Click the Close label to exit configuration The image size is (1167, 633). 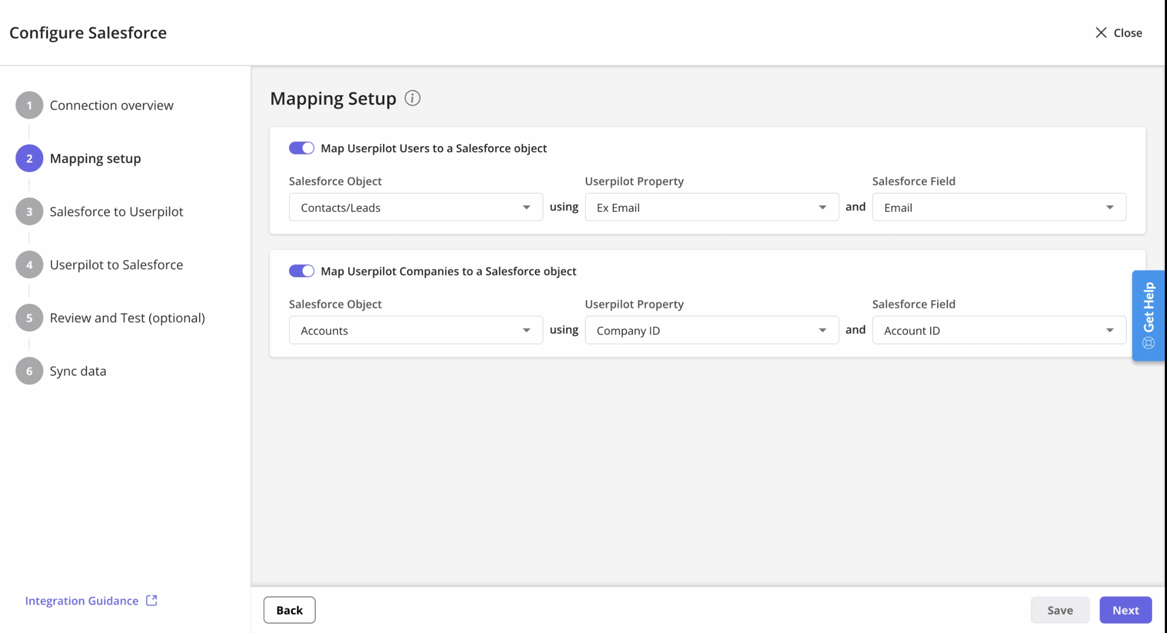click(x=1128, y=33)
